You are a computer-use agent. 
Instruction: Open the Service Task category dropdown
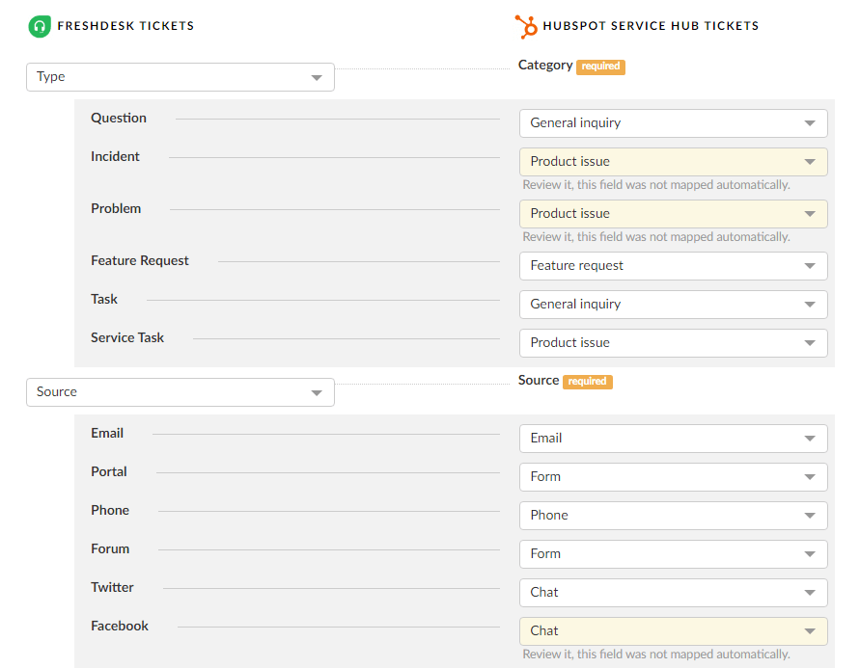674,343
